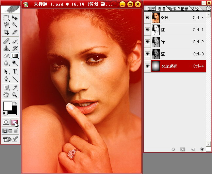Select the Move tool
The width and height of the screenshot is (212, 174).
click(14, 18)
